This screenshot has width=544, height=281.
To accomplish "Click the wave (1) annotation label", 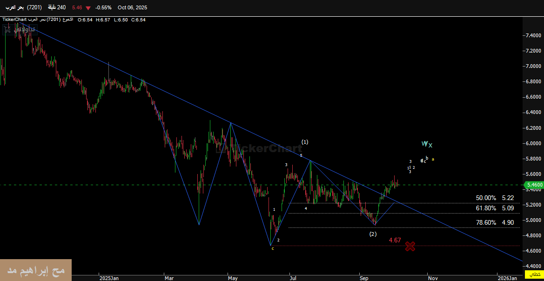I will 305,142.
